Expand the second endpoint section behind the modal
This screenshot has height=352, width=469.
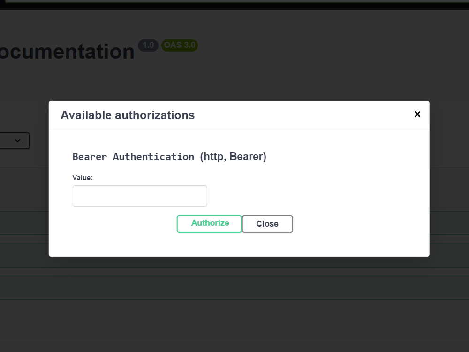[23, 223]
